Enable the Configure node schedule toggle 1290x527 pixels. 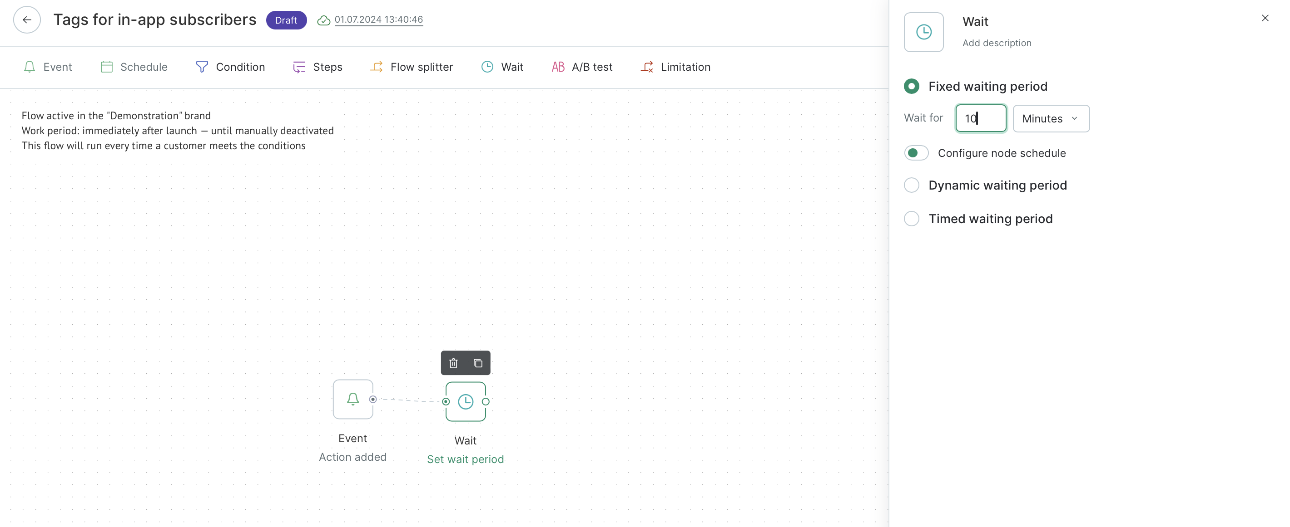pyautogui.click(x=917, y=153)
